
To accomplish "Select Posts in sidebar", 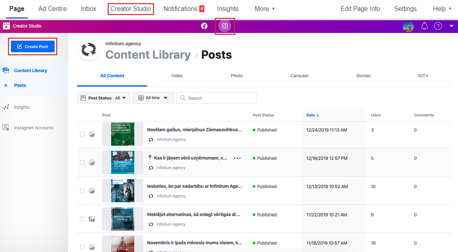I will [x=20, y=85].
